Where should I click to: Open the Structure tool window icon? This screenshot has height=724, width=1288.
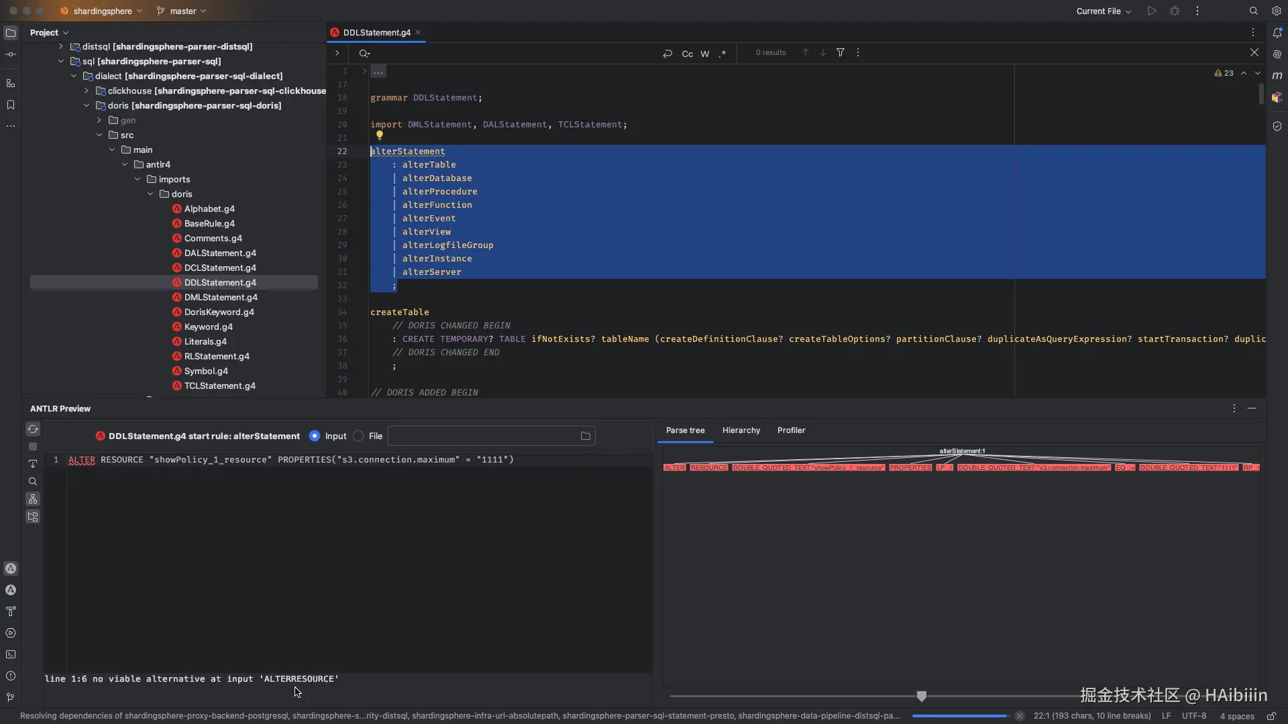coord(11,83)
